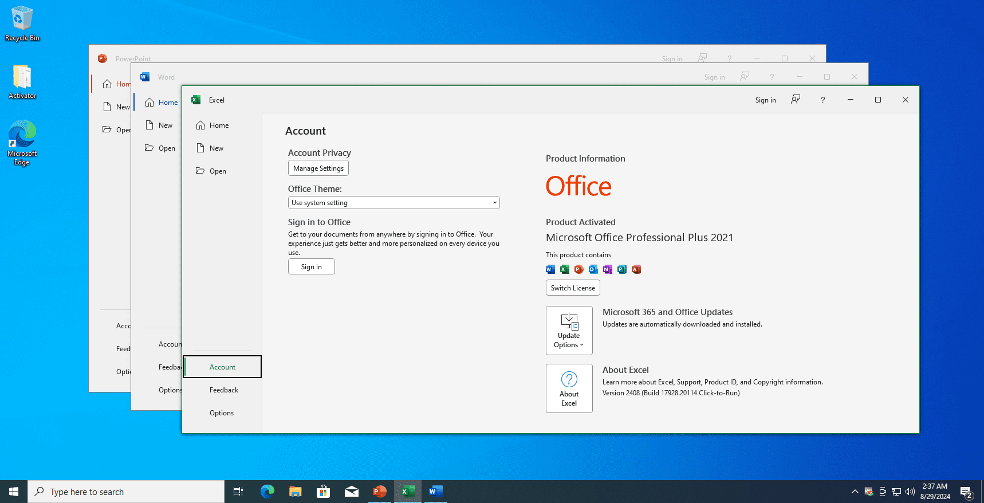The width and height of the screenshot is (984, 503).
Task: Open Update Options dropdown
Action: (x=569, y=331)
